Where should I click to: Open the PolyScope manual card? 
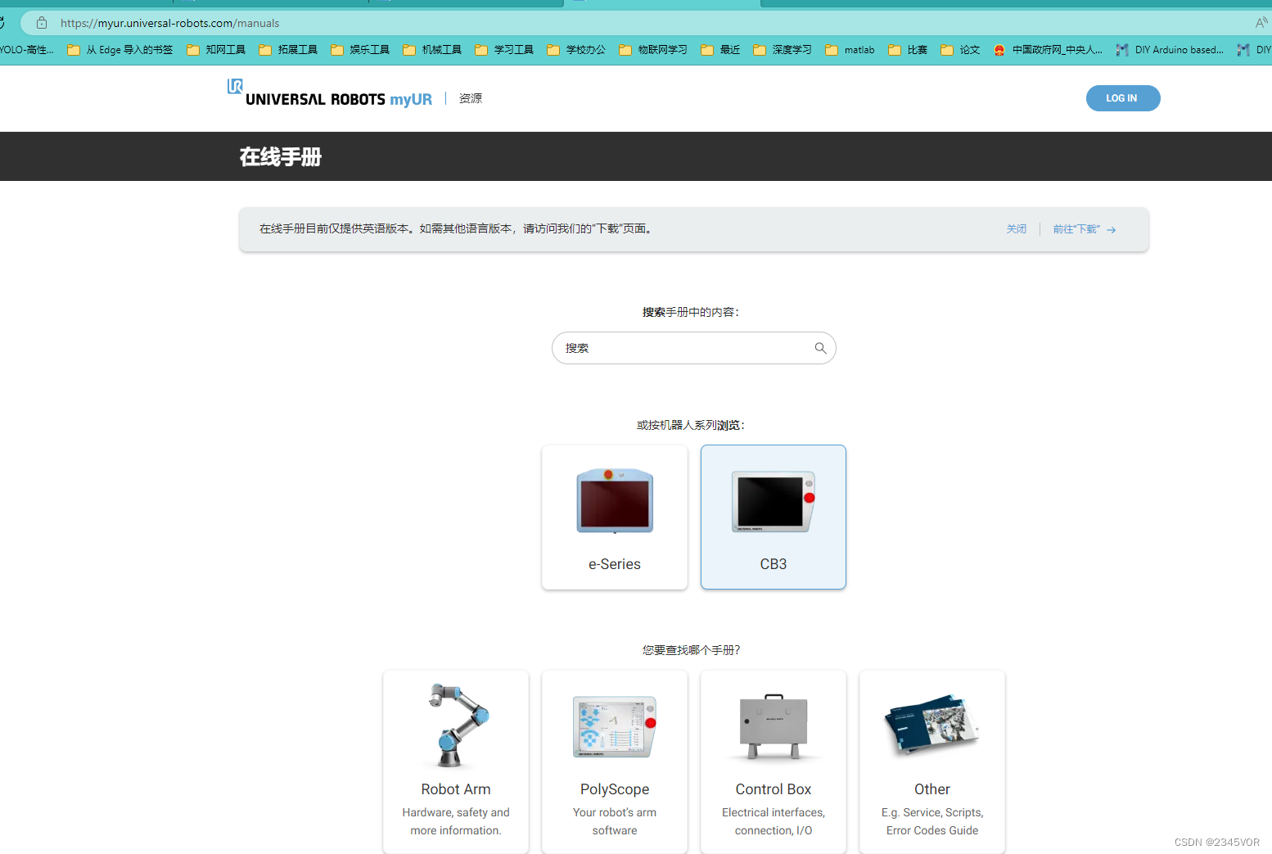[x=615, y=761]
